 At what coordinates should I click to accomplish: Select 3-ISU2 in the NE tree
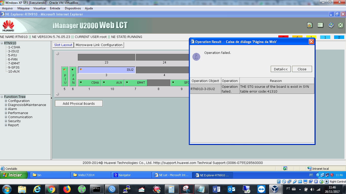point(13,51)
